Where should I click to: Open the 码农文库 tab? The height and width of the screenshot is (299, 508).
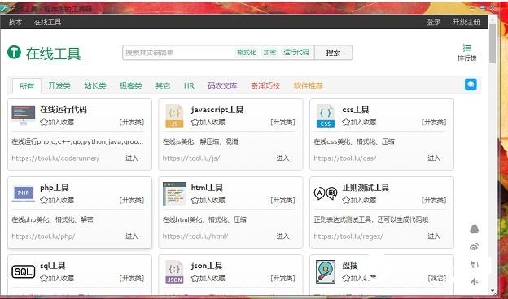pos(222,85)
